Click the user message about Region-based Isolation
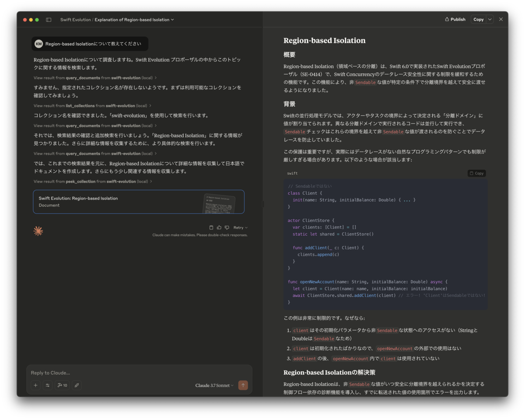The height and width of the screenshot is (419, 525). (x=90, y=44)
